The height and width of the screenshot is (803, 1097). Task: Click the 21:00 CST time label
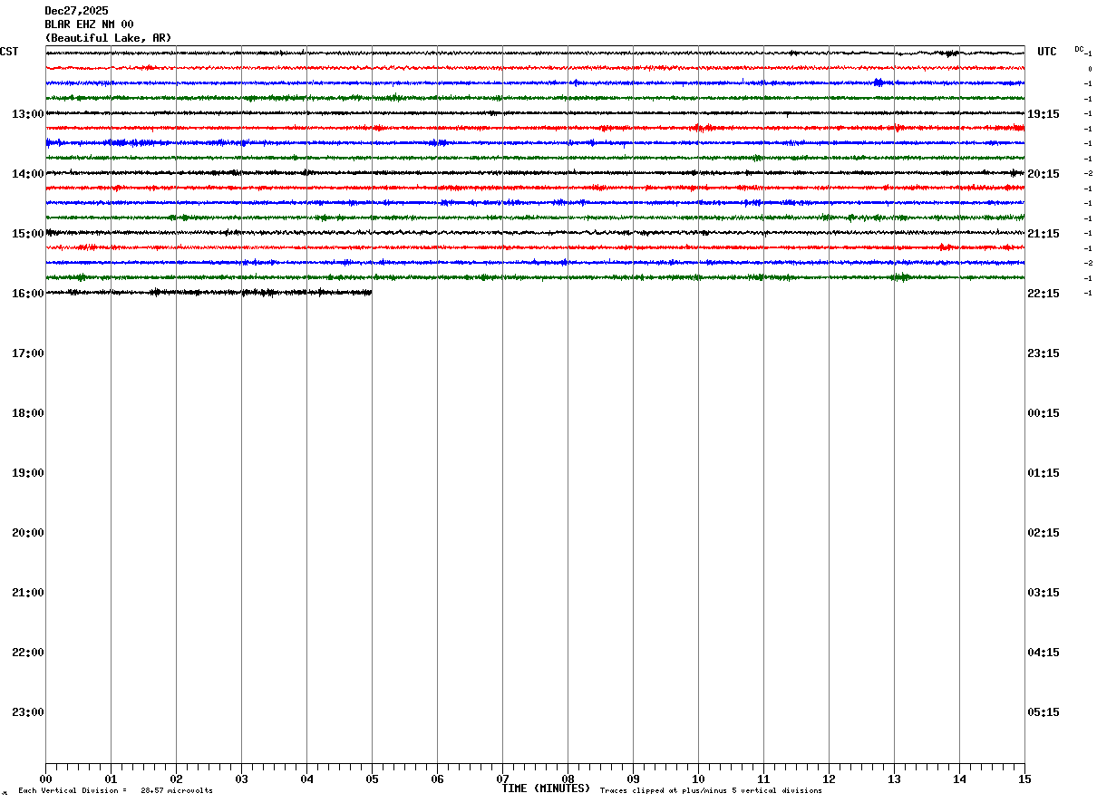tap(28, 593)
